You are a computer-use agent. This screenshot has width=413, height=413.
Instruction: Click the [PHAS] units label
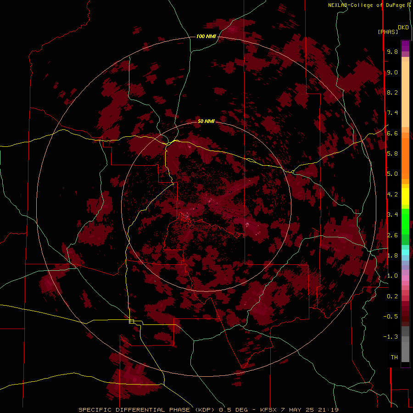pyautogui.click(x=388, y=32)
